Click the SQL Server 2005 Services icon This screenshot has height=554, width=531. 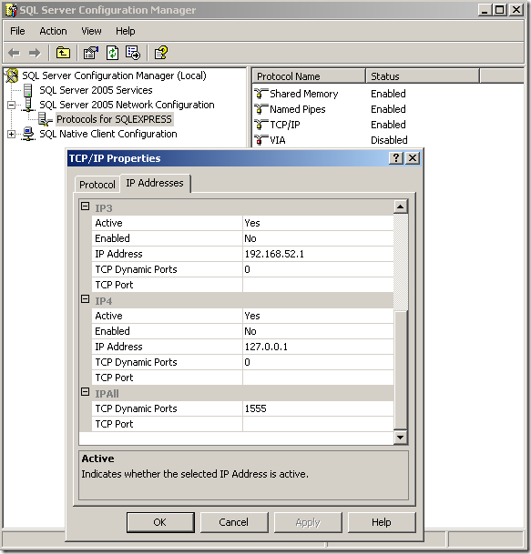(28, 90)
